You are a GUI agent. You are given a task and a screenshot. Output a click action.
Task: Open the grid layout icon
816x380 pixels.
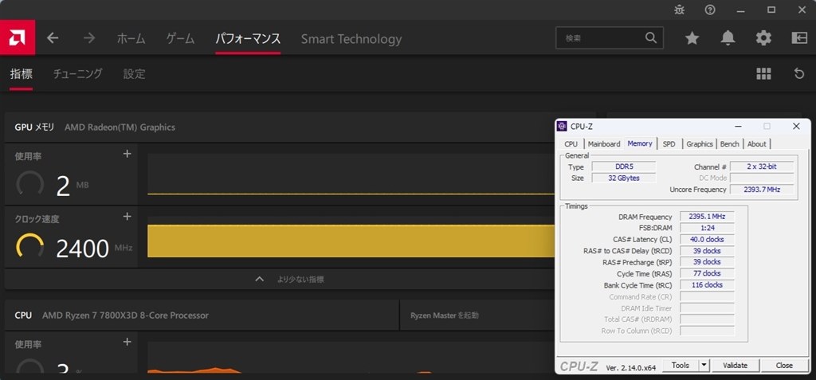tap(763, 74)
